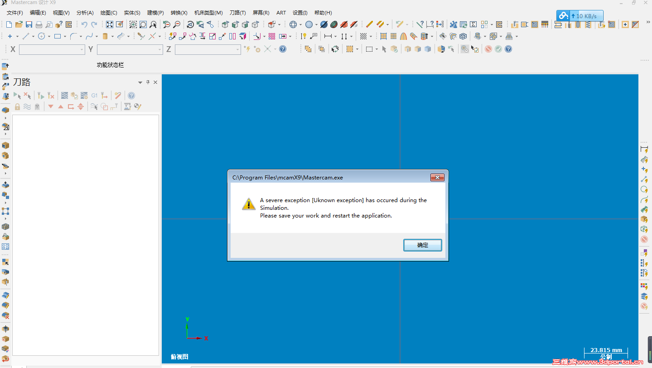Click the red cancel circle icon in selection bar
This screenshot has width=652, height=368.
pos(488,49)
